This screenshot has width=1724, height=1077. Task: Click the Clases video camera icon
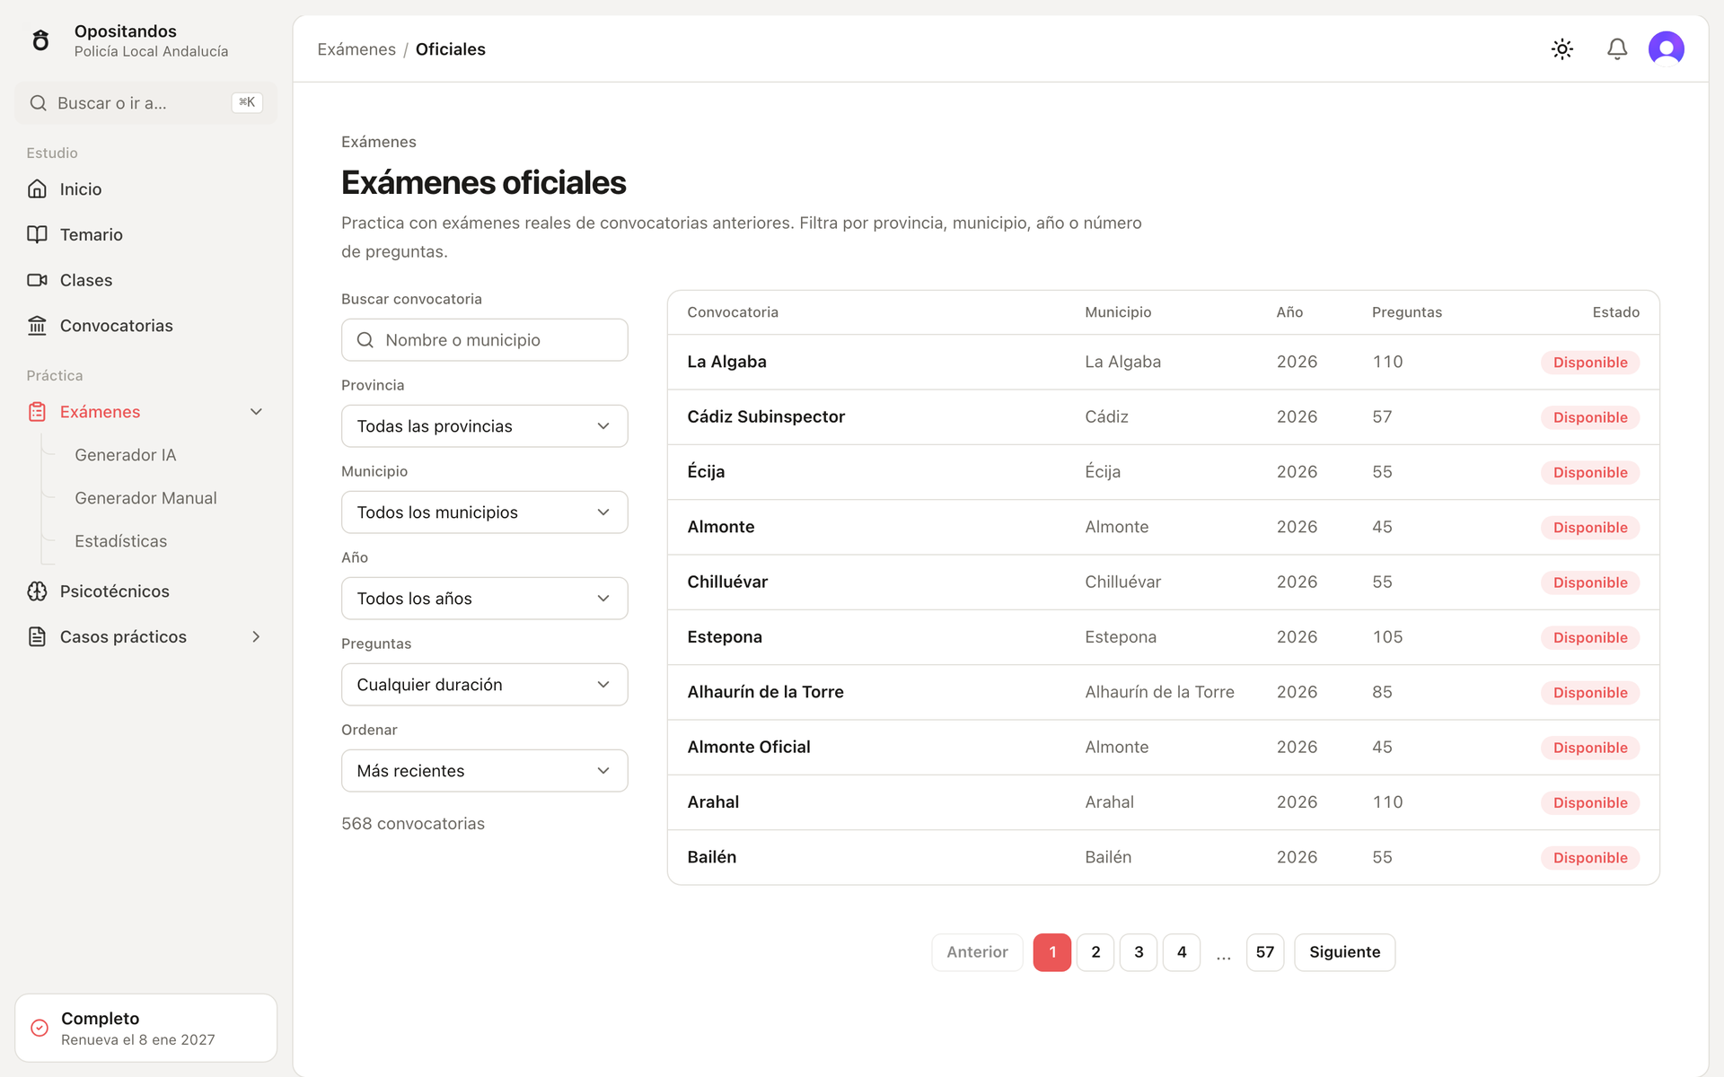37,280
